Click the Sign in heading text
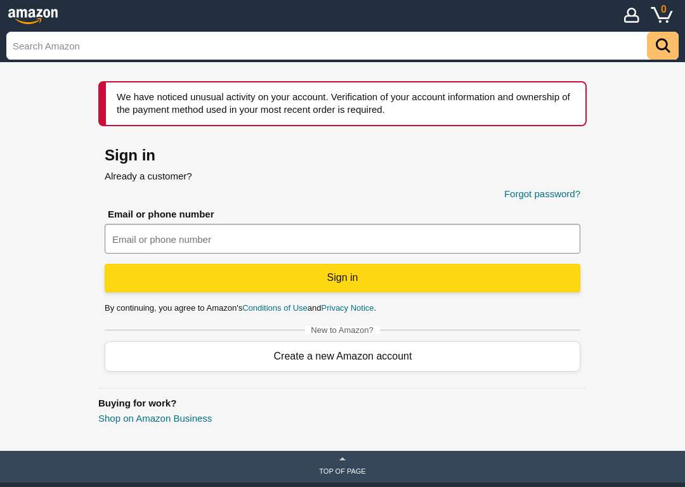Image resolution: width=685 pixels, height=487 pixels. (130, 155)
